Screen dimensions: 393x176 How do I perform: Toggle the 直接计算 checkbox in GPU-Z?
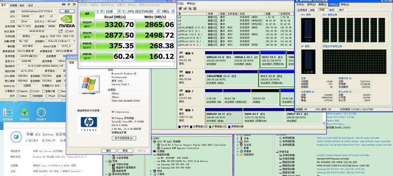point(43,91)
